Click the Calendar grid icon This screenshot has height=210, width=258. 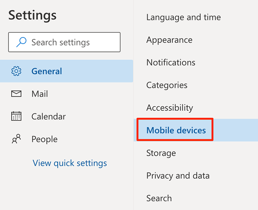click(x=16, y=116)
